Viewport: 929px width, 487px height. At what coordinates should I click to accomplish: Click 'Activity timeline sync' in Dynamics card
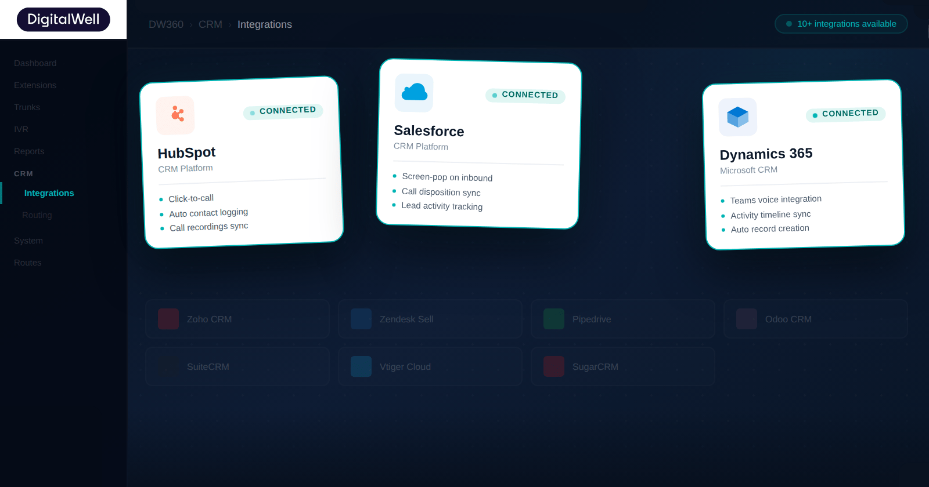click(770, 215)
